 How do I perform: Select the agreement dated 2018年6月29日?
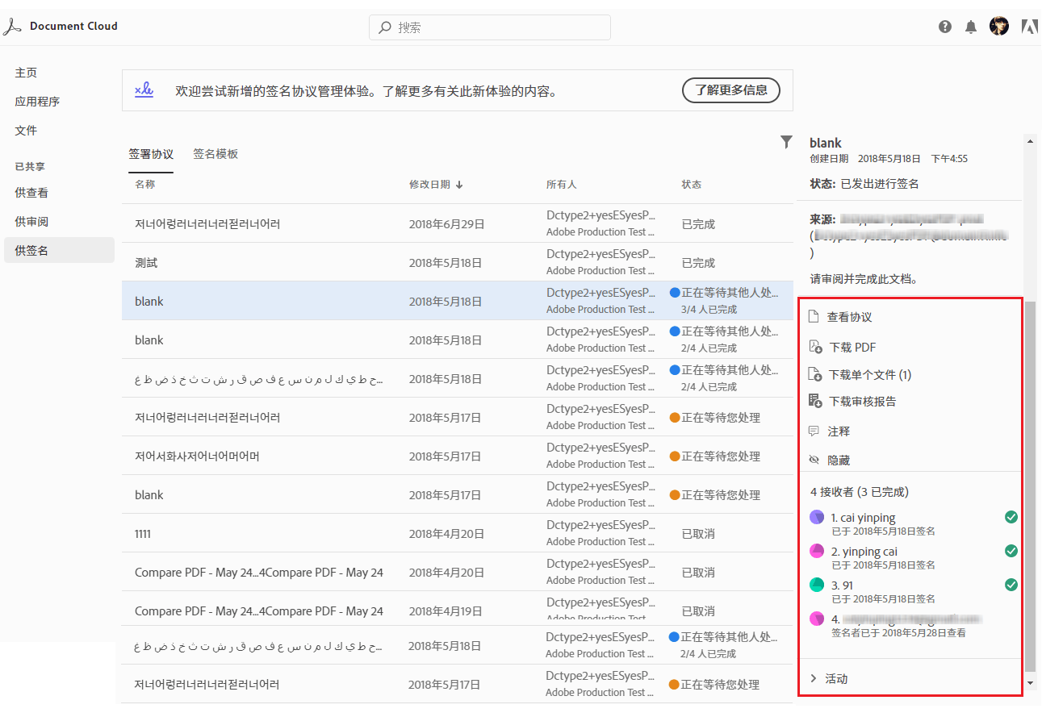point(458,223)
